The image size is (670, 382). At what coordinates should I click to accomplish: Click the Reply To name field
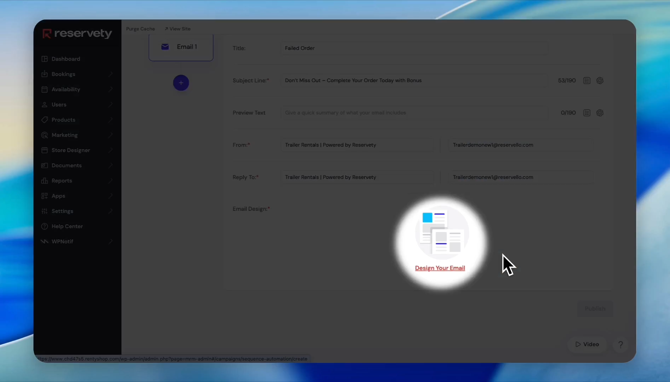point(357,177)
